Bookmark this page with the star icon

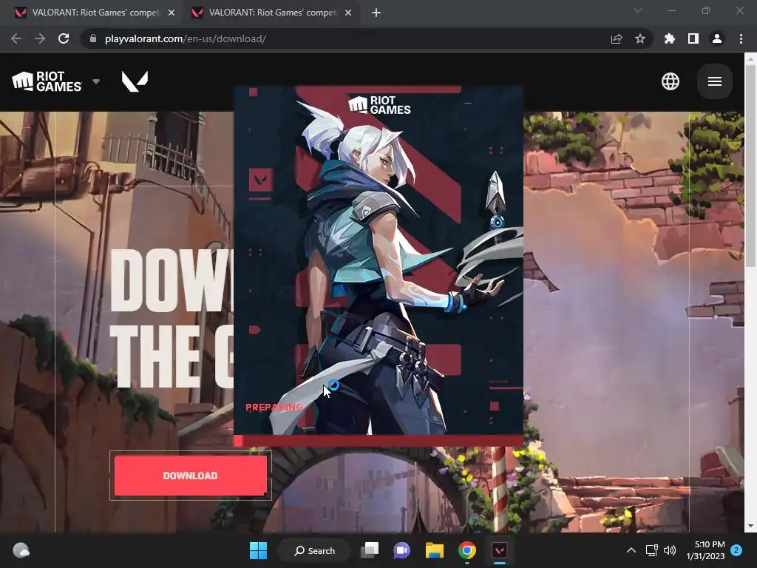640,38
